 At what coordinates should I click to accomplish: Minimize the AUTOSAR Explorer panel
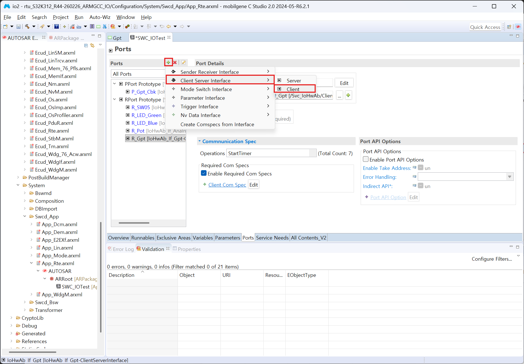tap(93, 36)
